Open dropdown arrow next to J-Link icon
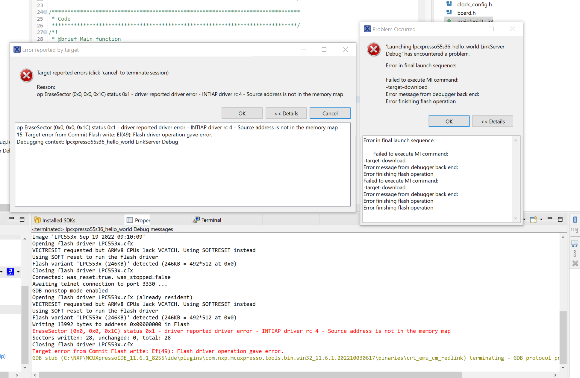The image size is (580, 378). tap(18, 272)
